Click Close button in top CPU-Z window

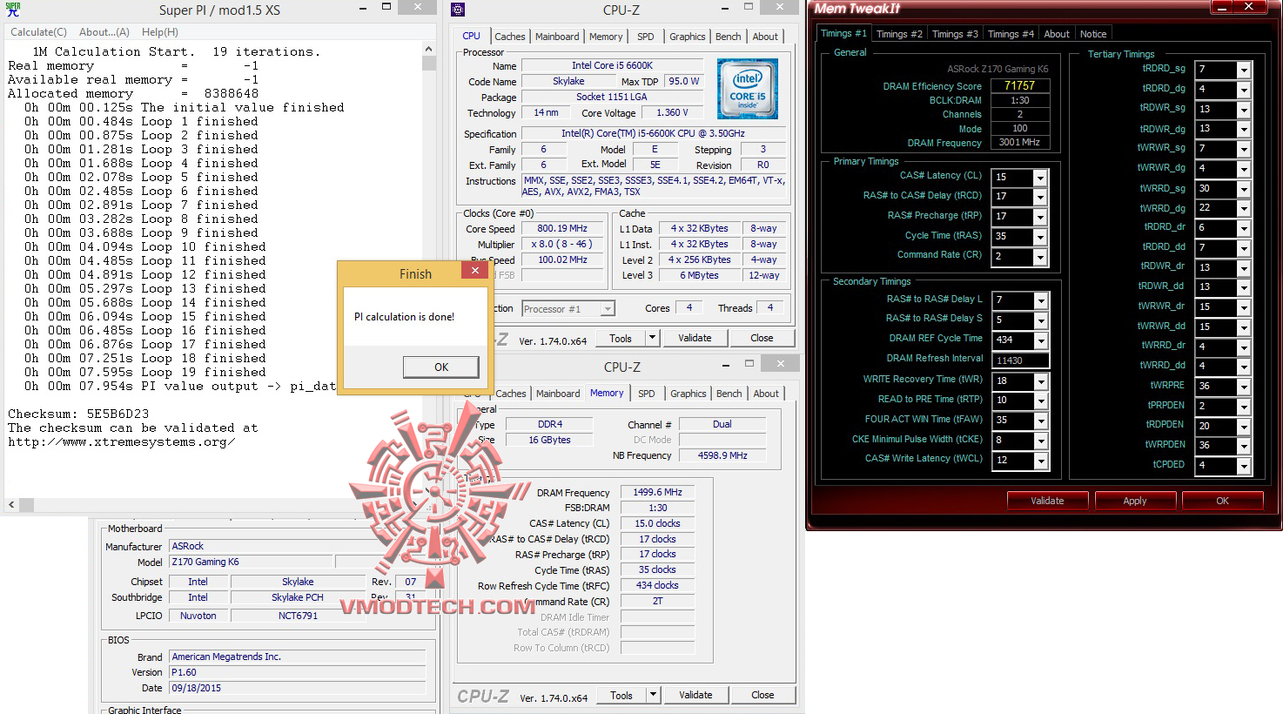tap(762, 338)
